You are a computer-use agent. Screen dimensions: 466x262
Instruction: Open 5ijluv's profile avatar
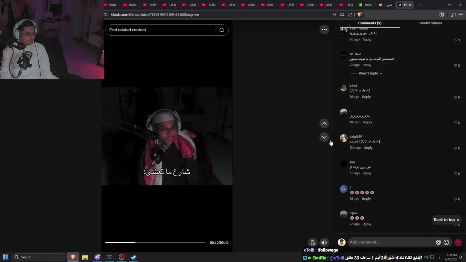pyautogui.click(x=344, y=214)
